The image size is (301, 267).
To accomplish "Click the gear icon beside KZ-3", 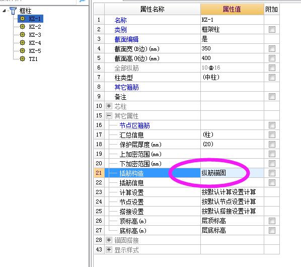I will click(x=22, y=35).
